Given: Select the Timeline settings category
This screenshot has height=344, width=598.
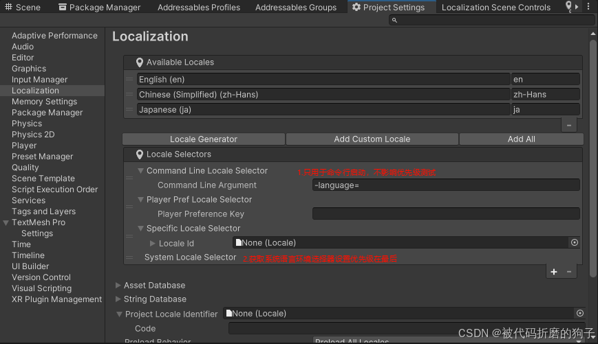Looking at the screenshot, I should pyautogui.click(x=28, y=255).
